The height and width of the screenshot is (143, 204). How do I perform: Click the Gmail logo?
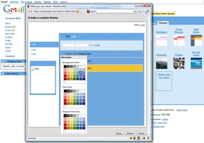click(x=14, y=9)
